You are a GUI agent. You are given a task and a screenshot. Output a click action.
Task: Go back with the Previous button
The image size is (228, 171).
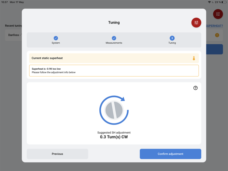[x=57, y=154]
